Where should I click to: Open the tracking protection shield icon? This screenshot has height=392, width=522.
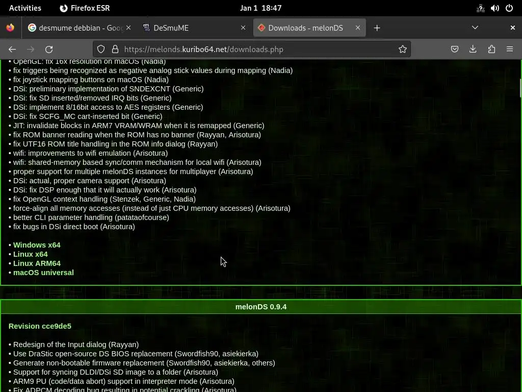point(101,50)
